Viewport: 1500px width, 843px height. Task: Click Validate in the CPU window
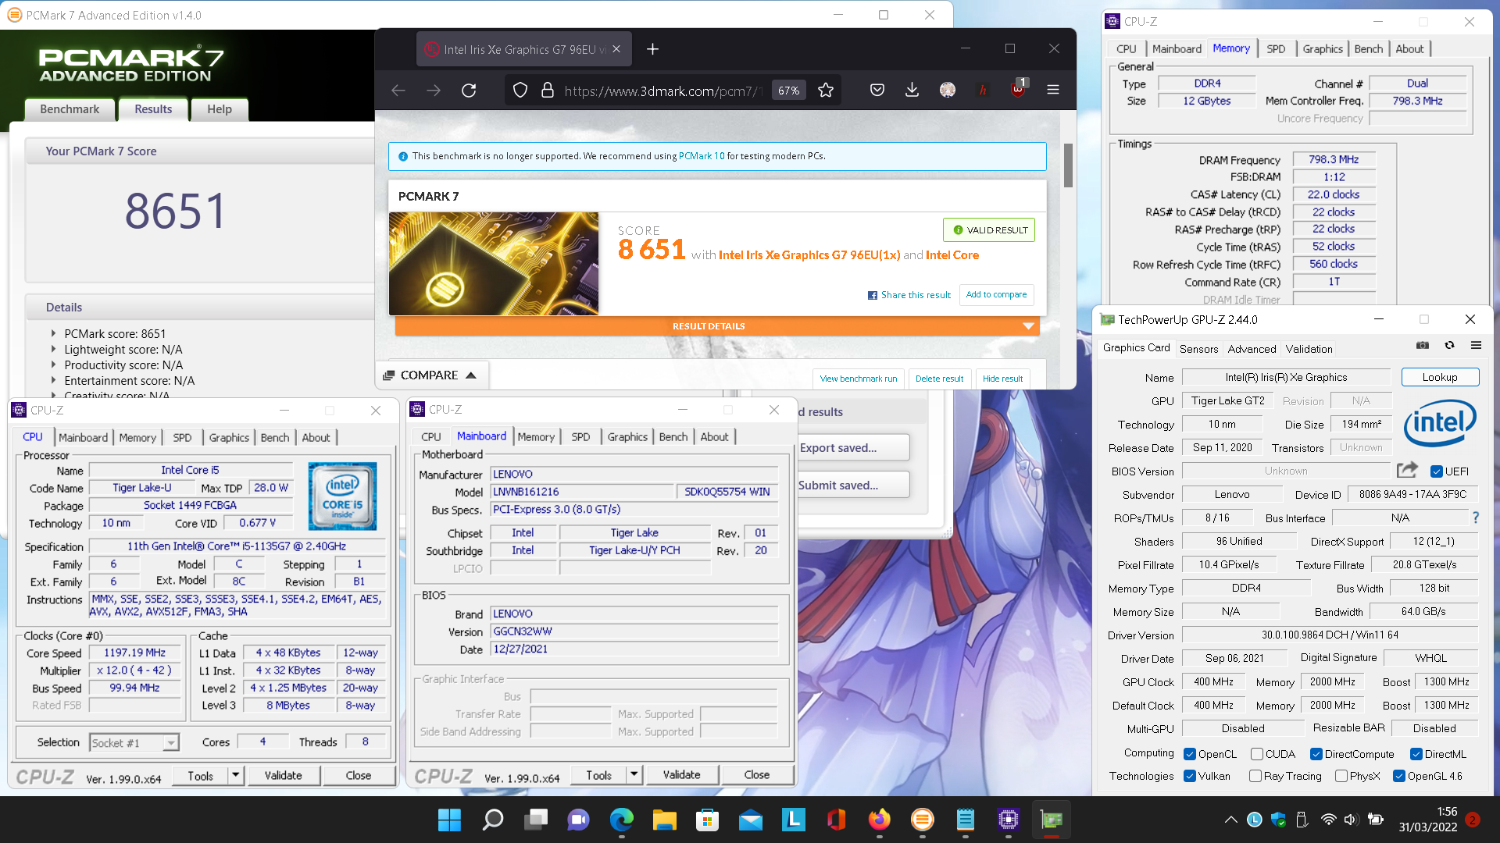point(283,775)
